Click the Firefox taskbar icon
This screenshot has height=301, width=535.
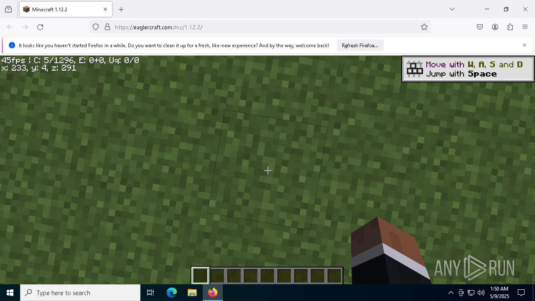pos(212,293)
